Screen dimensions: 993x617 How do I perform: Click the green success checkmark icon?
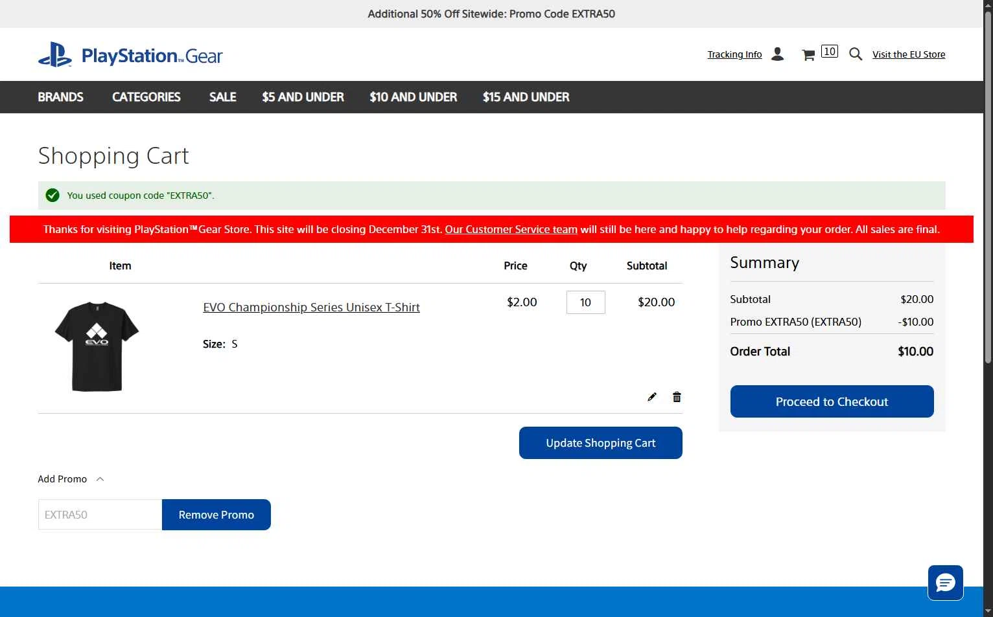(53, 196)
